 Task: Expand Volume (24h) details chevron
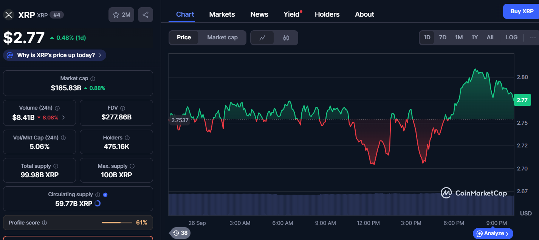click(64, 118)
